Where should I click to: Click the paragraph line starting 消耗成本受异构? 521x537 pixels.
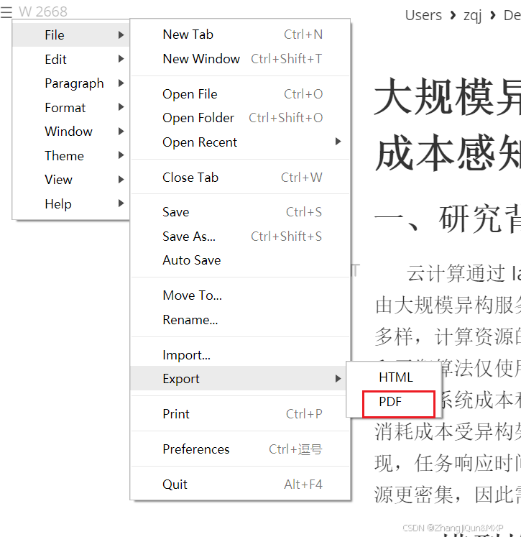tap(448, 431)
